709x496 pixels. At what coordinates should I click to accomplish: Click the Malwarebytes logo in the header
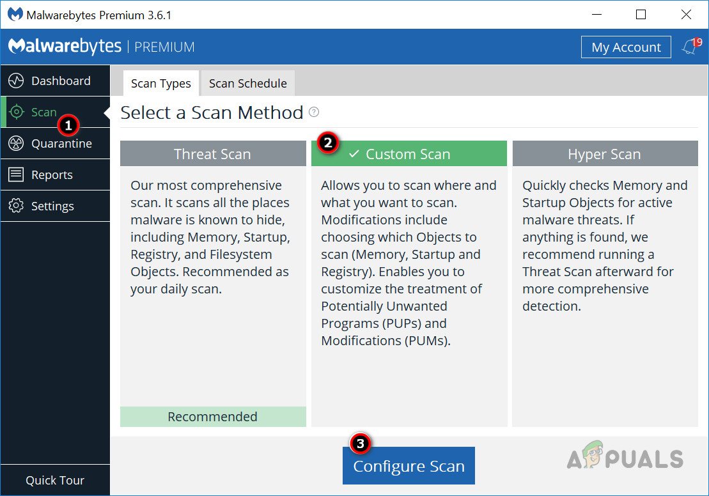(64, 46)
